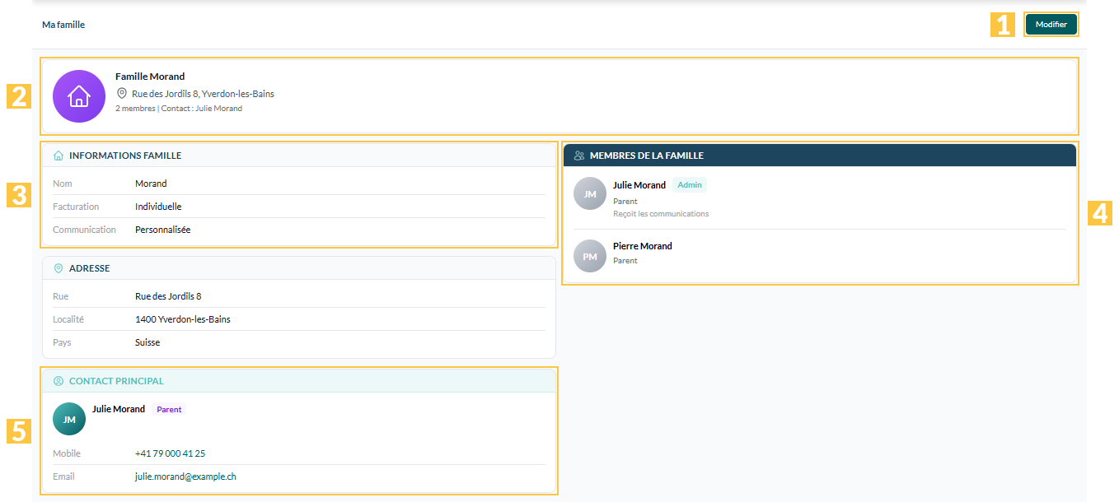The height and width of the screenshot is (502, 1119).
Task: Click the Localité value 1400 Yverdon-les-Bains
Action: pyautogui.click(x=183, y=319)
